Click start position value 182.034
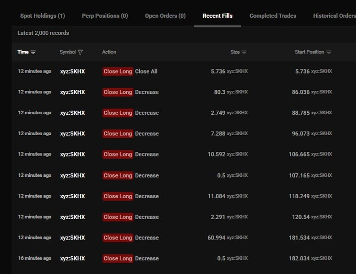 299,259
